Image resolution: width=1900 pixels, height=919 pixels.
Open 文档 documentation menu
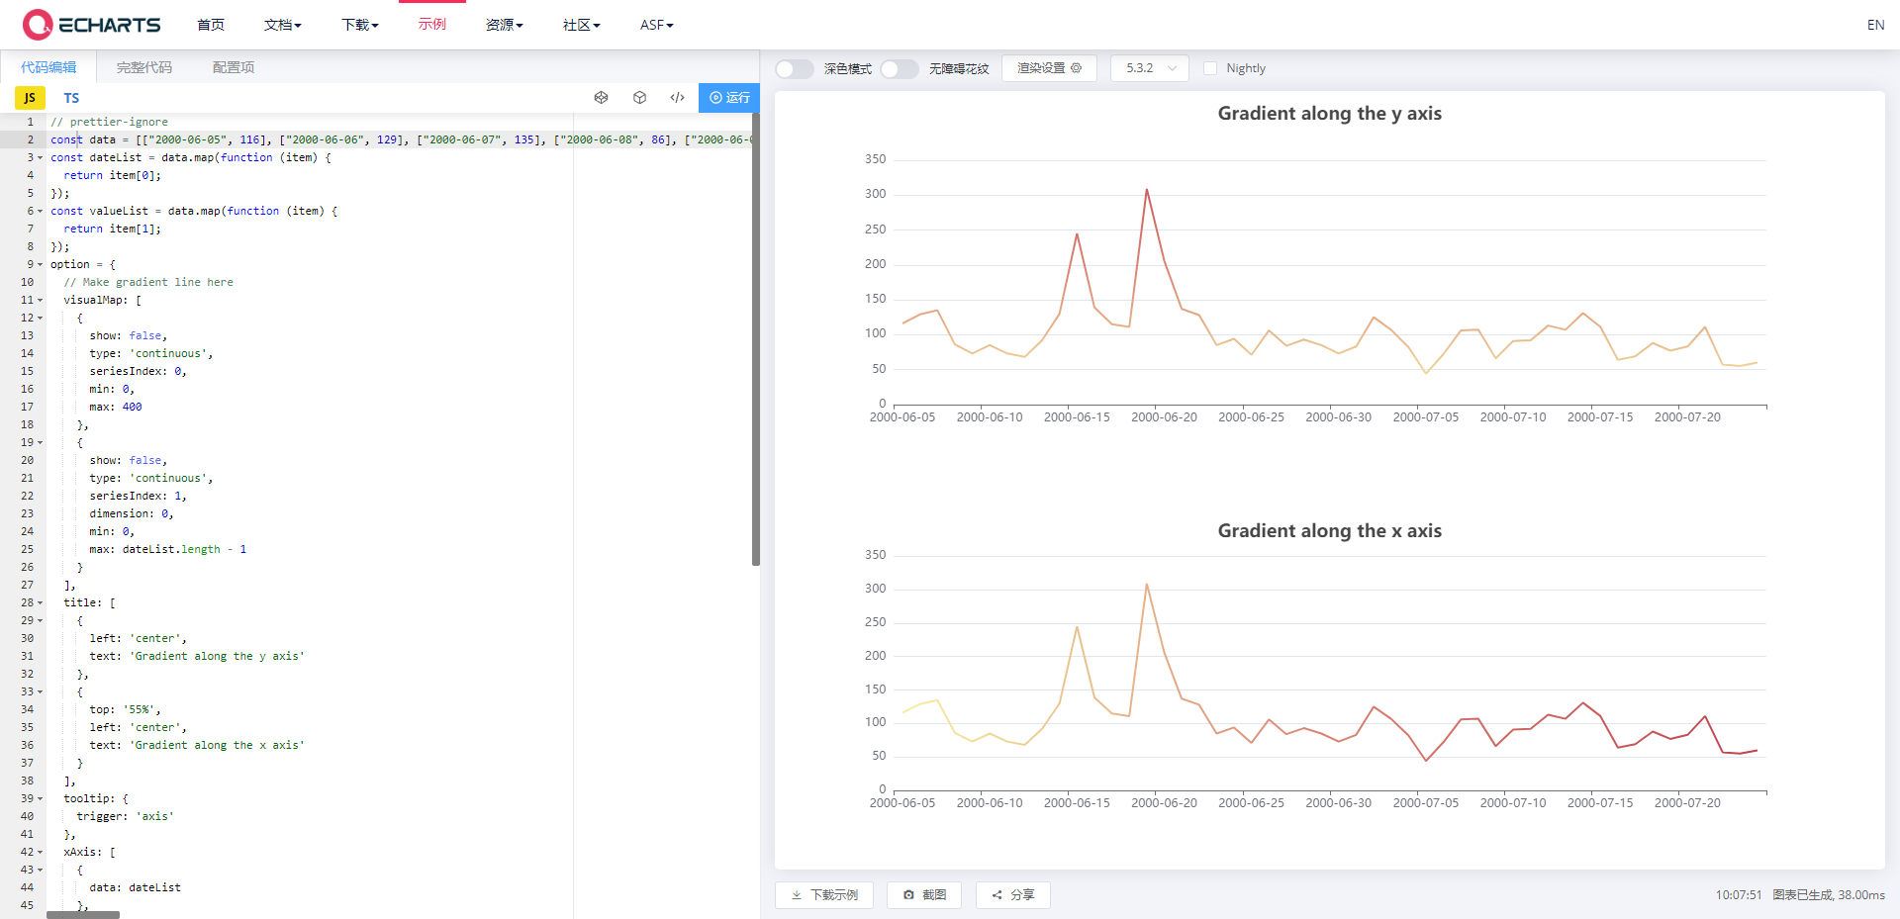point(282,25)
